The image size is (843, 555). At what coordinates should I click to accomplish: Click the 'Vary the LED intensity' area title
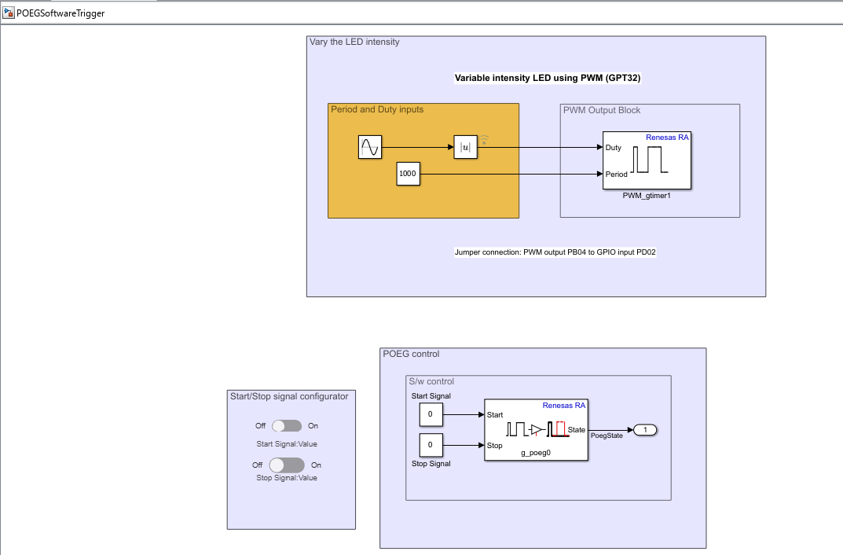[354, 42]
